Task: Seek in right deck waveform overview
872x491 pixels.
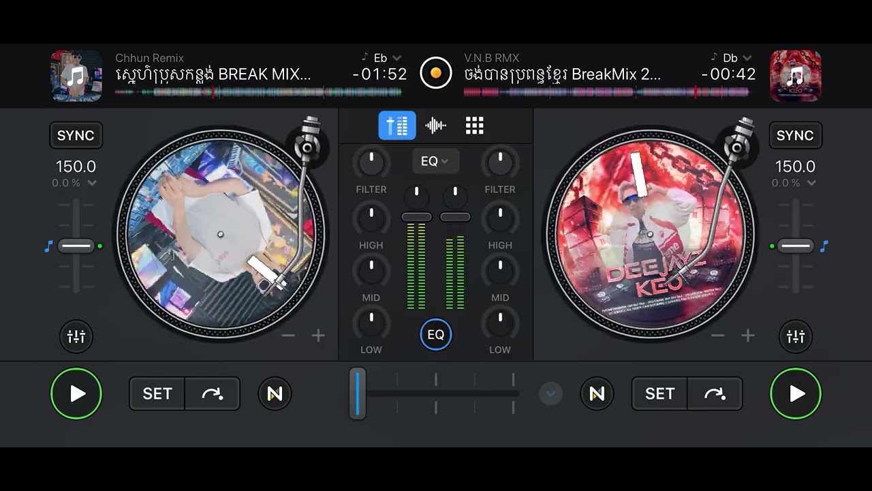Action: [x=608, y=92]
